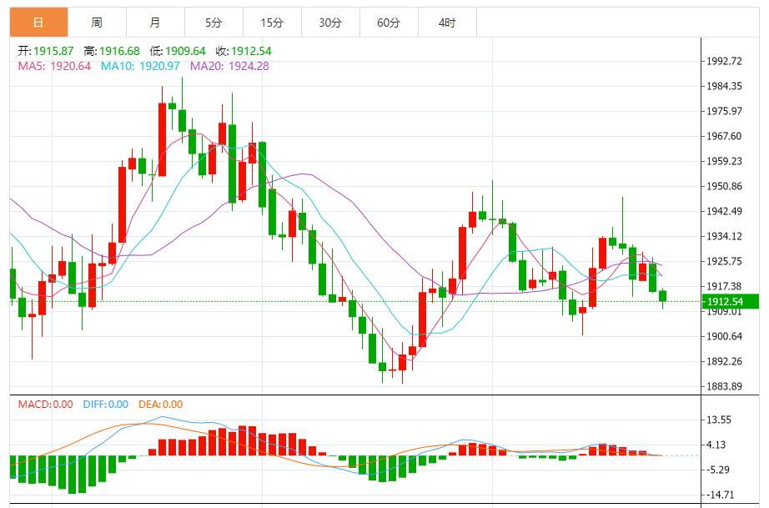Click the open price 1915.87 value
The height and width of the screenshot is (508, 769).
click(53, 51)
